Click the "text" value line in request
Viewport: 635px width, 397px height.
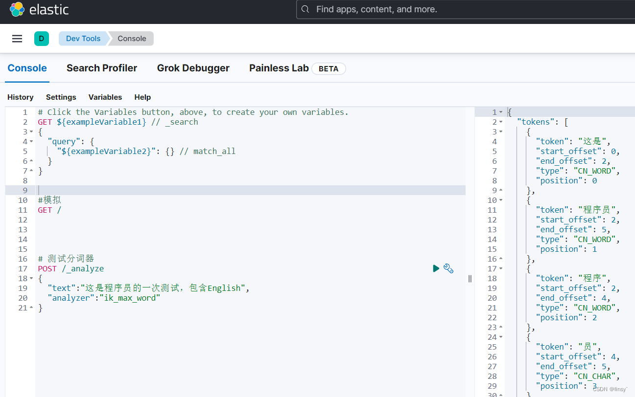149,288
